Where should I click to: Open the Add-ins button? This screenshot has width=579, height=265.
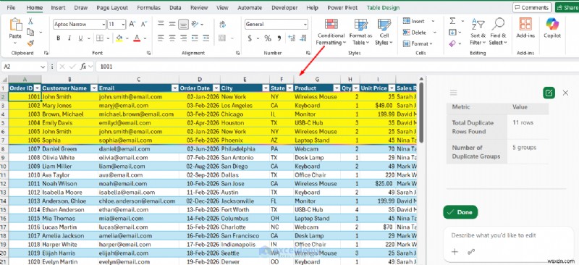click(x=525, y=28)
